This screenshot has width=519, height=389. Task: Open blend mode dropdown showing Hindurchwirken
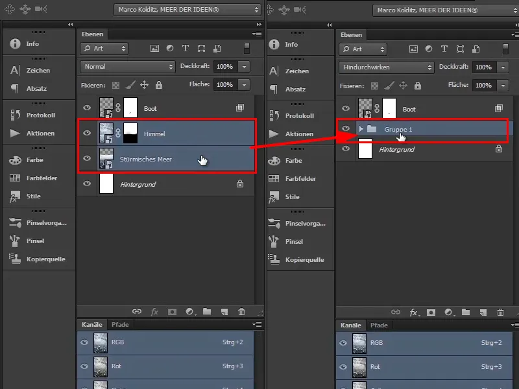click(387, 67)
